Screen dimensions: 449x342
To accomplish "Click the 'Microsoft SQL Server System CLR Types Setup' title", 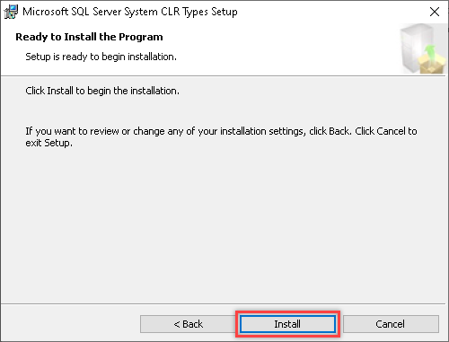I will coord(130,12).
